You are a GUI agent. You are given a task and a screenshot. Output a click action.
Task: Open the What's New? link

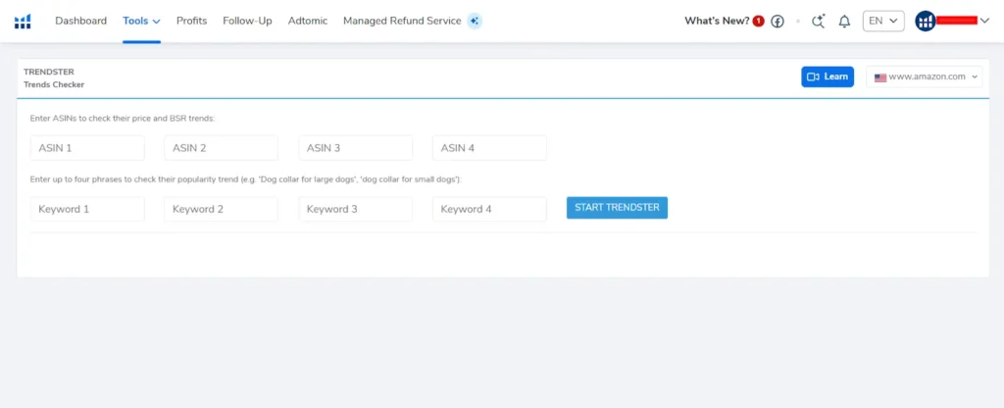(717, 21)
